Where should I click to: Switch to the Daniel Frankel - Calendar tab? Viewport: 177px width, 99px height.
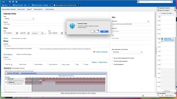[x=40, y=5]
